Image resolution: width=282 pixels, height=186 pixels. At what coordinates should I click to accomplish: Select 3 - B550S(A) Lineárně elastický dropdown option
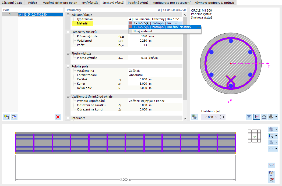(165, 27)
